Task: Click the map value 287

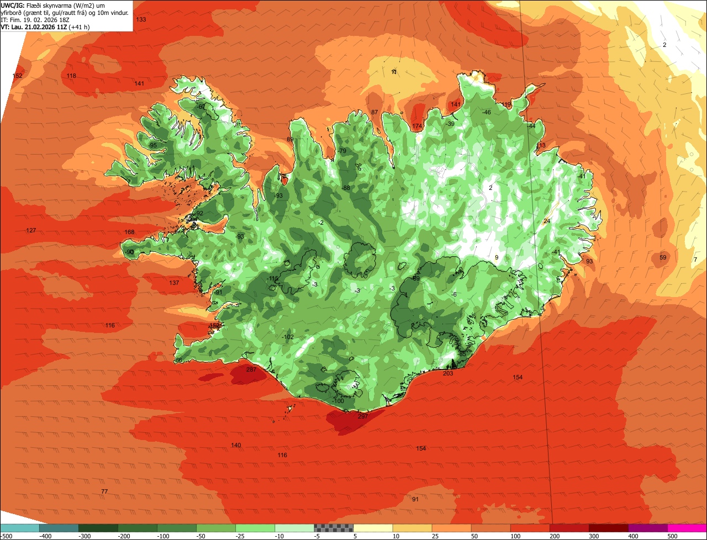Action: point(251,369)
